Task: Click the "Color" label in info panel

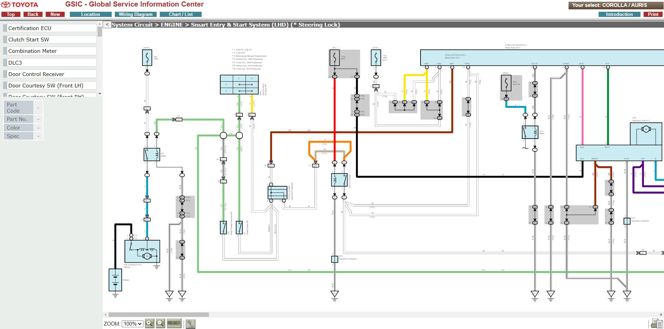Action: (x=18, y=128)
